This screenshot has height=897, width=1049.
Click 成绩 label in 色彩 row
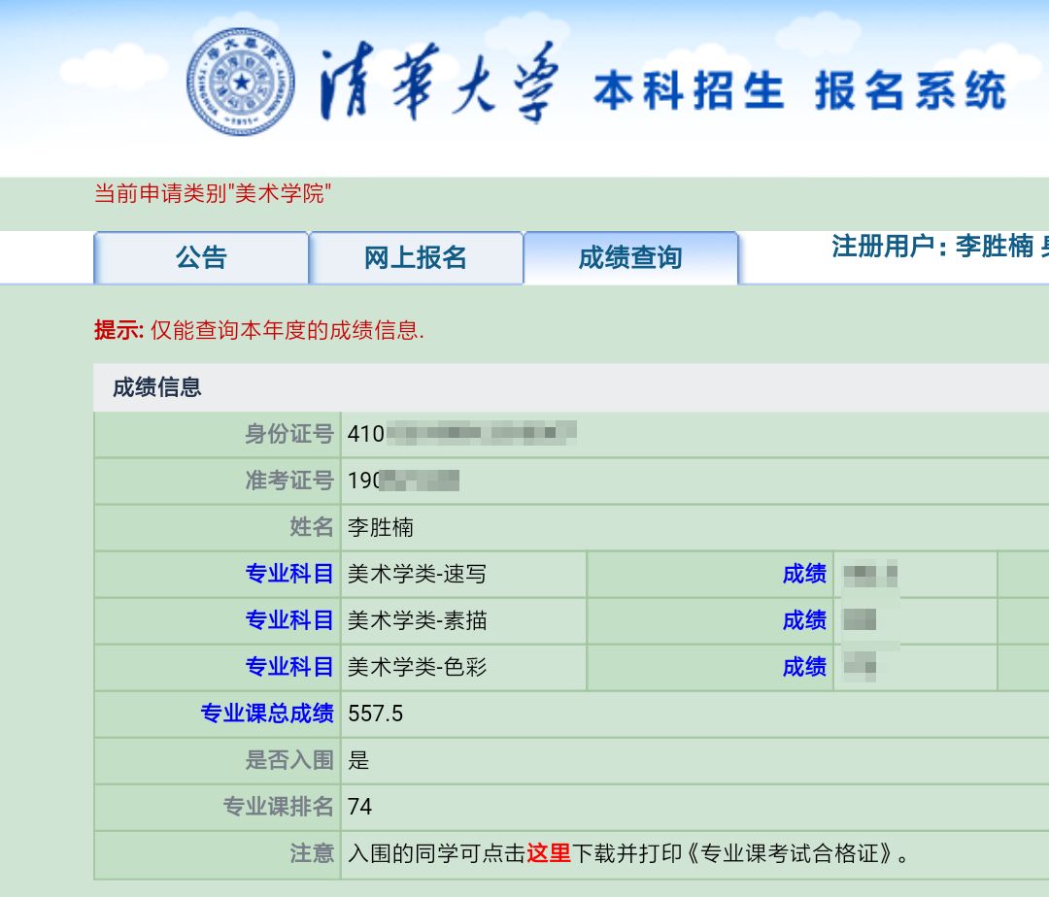(805, 666)
